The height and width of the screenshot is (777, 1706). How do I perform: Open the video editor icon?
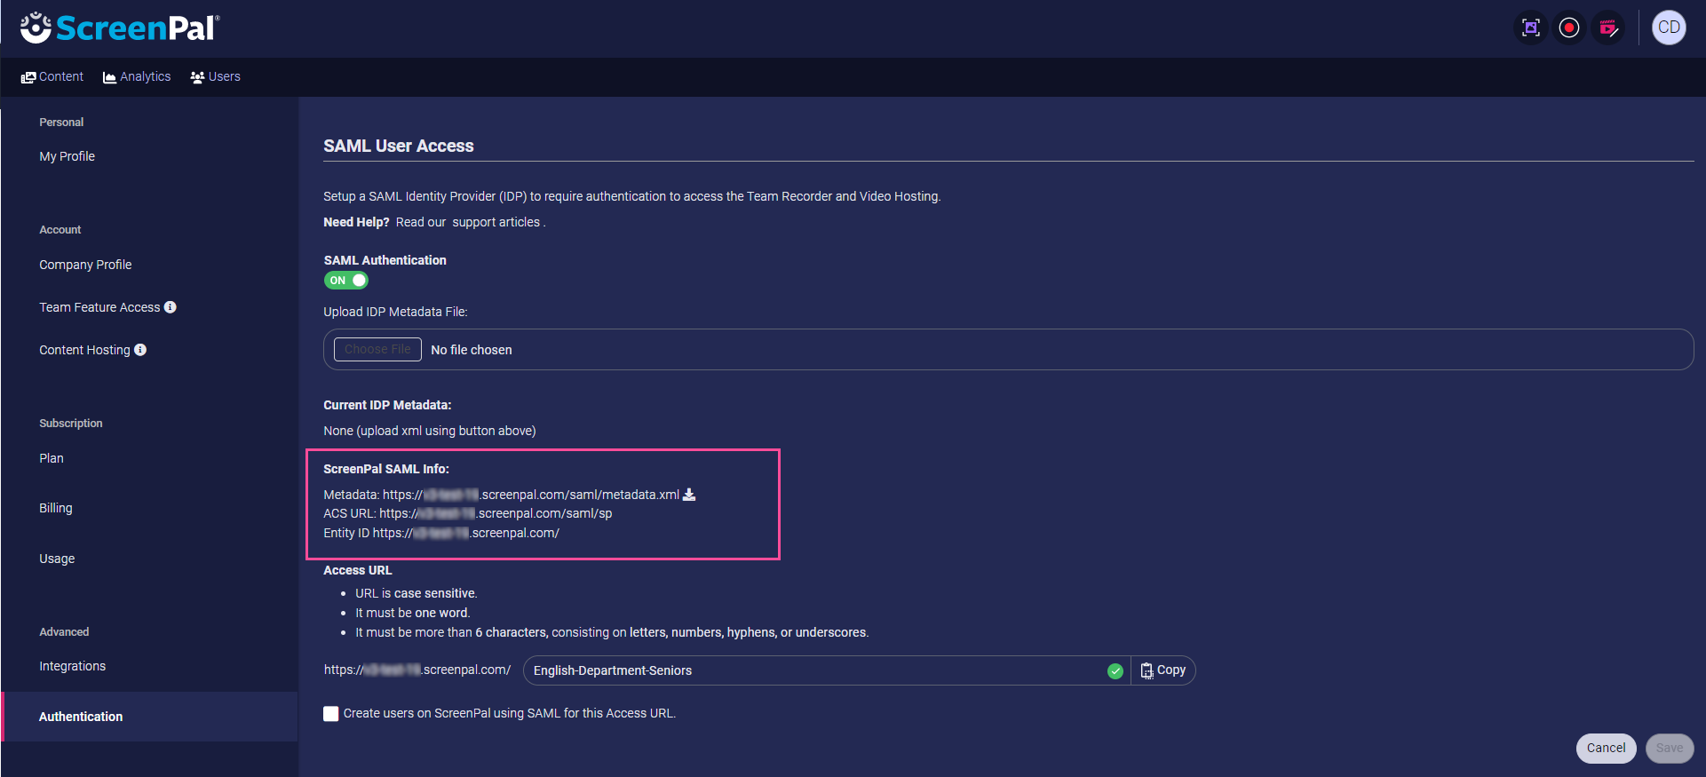(1608, 28)
